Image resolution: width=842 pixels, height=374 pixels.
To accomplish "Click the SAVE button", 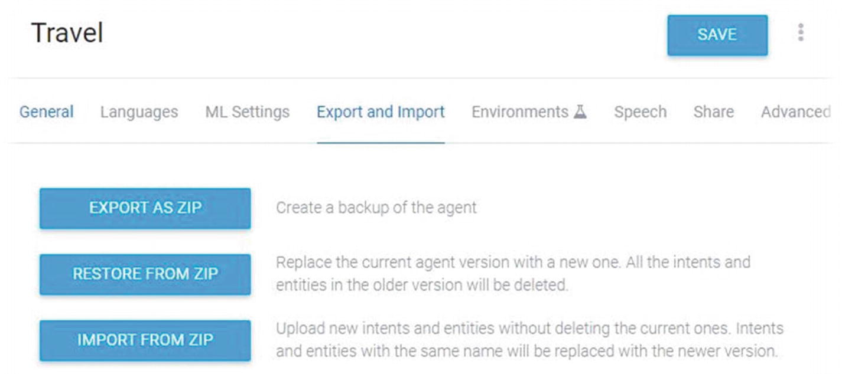I will pos(717,35).
